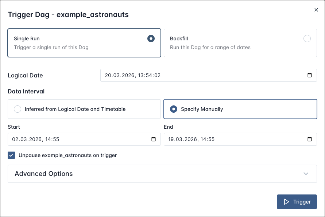The width and height of the screenshot is (325, 217).
Task: Switch to the Backfill option card
Action: click(x=240, y=43)
